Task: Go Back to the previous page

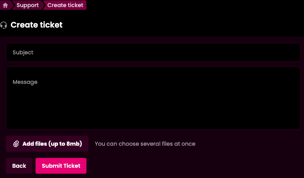Action: coord(19,166)
